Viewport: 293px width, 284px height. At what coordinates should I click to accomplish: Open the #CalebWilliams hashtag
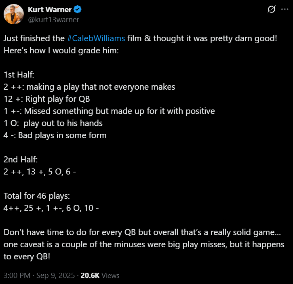click(x=96, y=39)
